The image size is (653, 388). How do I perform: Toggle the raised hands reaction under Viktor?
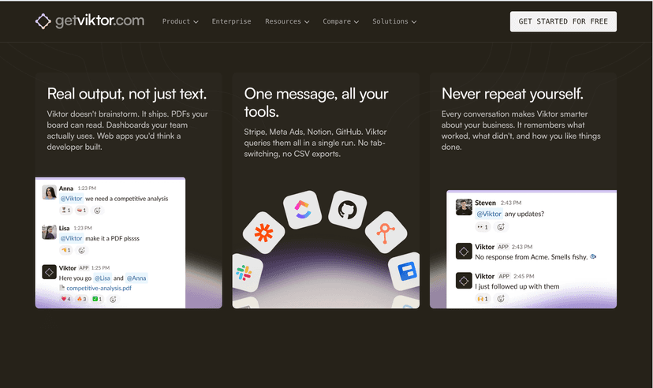point(483,299)
